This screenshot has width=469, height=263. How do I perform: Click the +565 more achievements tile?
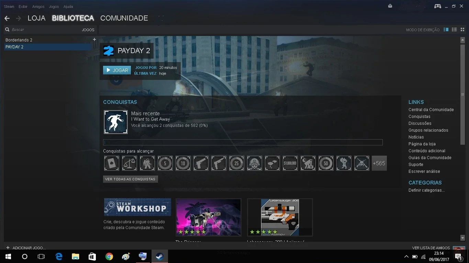(379, 163)
